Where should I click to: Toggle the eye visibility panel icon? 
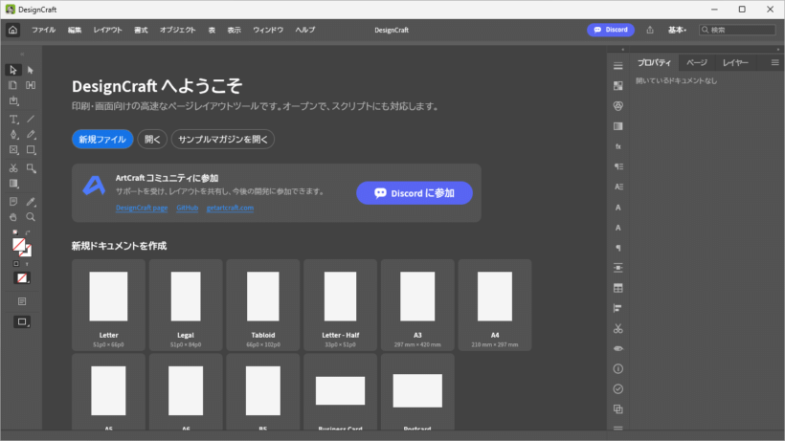click(618, 348)
